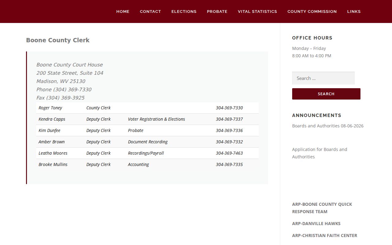The image size is (392, 245).
Task: Click the Madison, WV 25130 line
Action: tap(61, 81)
